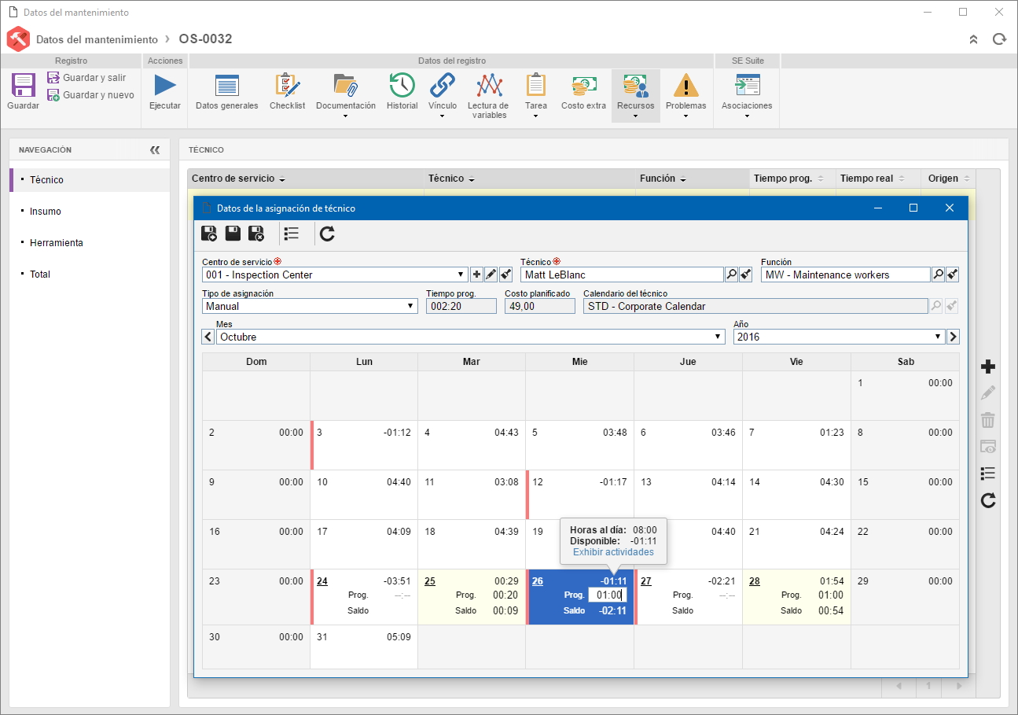The height and width of the screenshot is (715, 1018).
Task: Click the collapse double-chevron in header
Action: pos(973,39)
